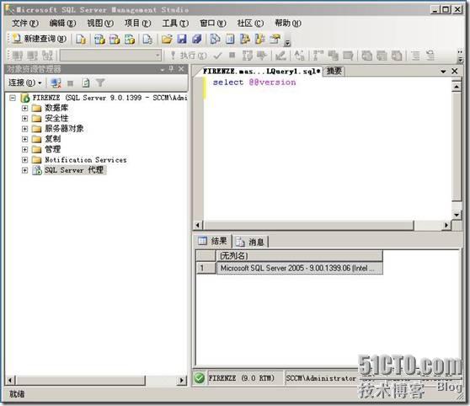Click the 执行 (Execute) button
This screenshot has height=406, width=470.
pyautogui.click(x=189, y=56)
